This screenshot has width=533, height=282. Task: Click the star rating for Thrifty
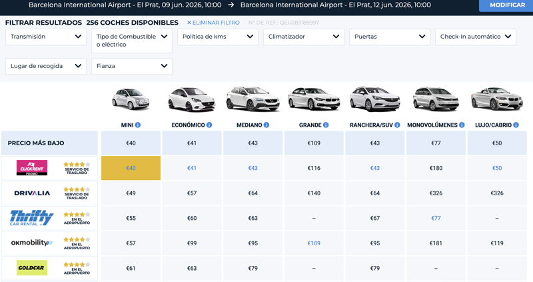77,215
